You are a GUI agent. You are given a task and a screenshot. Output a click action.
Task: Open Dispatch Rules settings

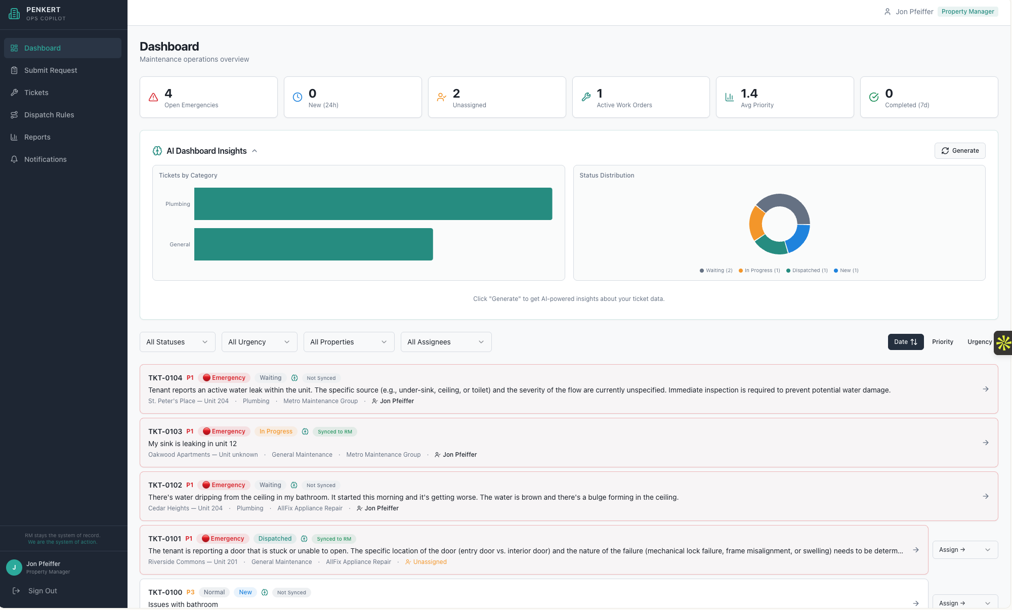coord(48,115)
